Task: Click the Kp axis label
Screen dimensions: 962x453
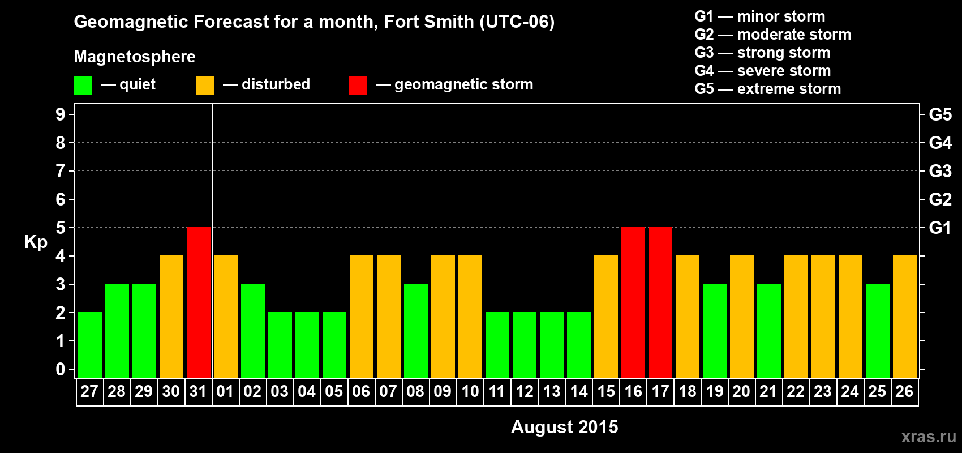Action: click(36, 242)
